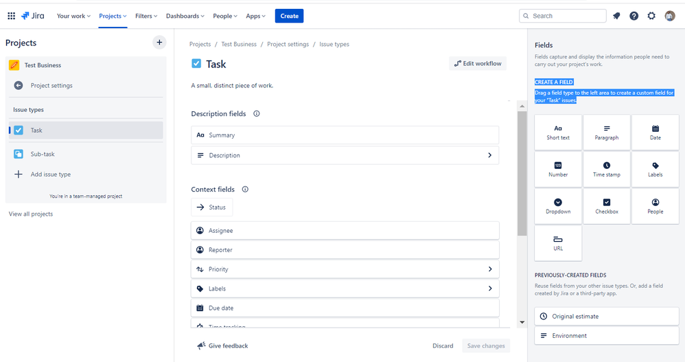Click the Search input field

click(563, 16)
